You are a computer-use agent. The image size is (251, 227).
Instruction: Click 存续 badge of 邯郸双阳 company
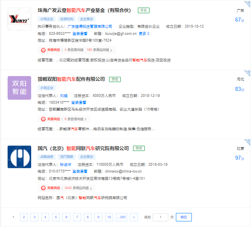click(x=115, y=79)
